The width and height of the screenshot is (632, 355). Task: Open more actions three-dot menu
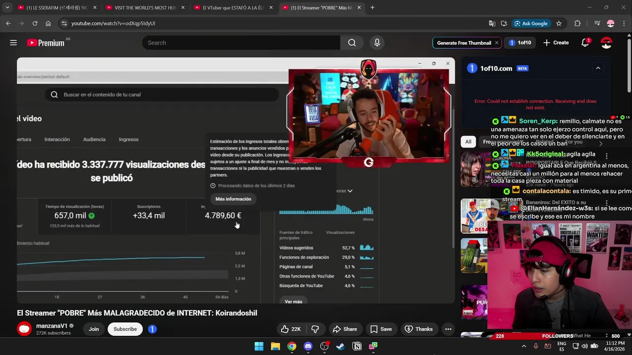point(448,329)
